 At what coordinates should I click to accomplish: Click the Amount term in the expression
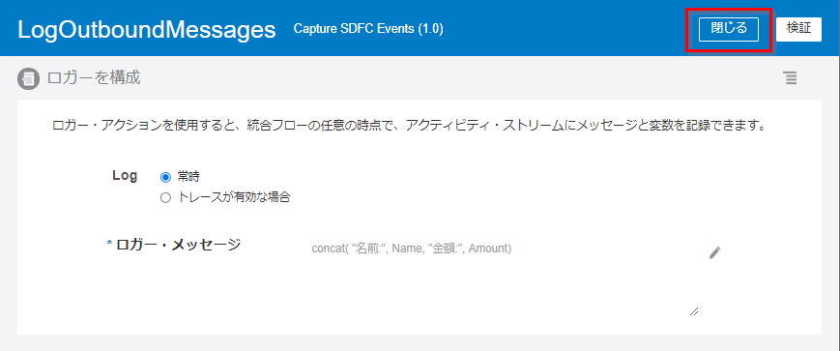click(x=488, y=249)
